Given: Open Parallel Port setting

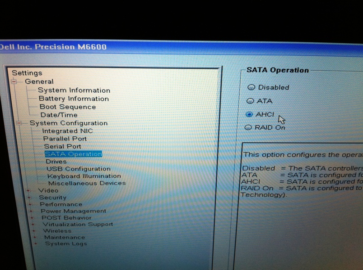Looking at the screenshot, I should [x=65, y=139].
